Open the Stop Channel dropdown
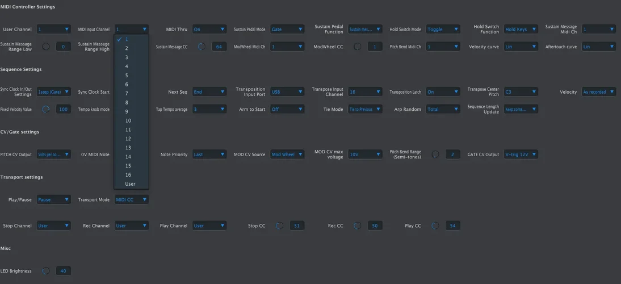 54,225
